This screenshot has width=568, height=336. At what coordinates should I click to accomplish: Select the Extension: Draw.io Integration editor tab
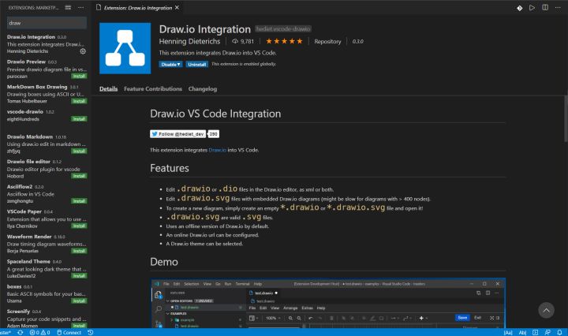[137, 8]
